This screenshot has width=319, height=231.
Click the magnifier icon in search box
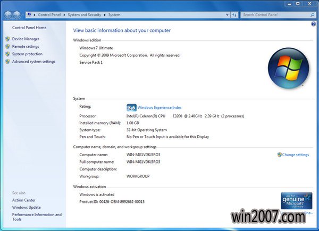[x=313, y=15]
